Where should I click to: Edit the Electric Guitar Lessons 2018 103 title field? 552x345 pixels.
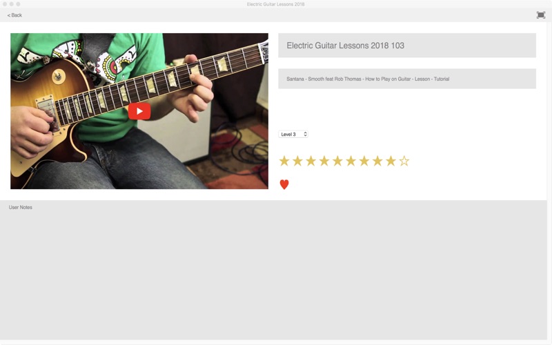click(407, 46)
